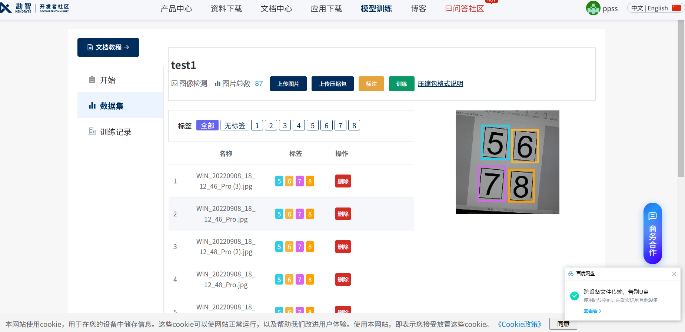Filter by 无标签
This screenshot has width=685, height=332.
pyautogui.click(x=235, y=125)
